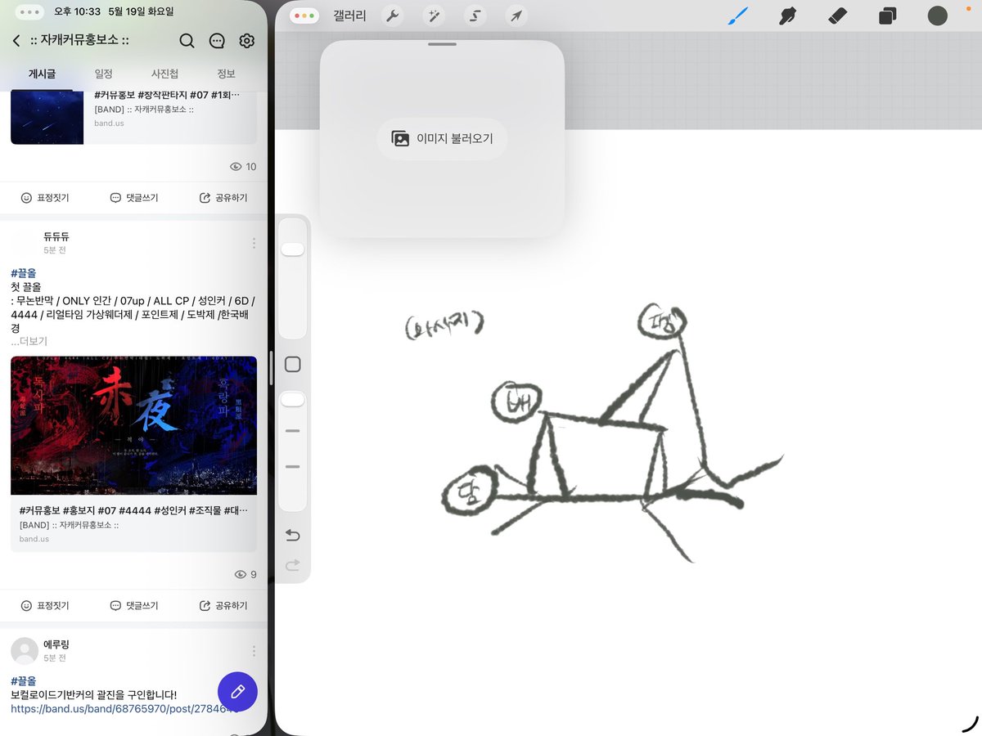
Task: Click undo arrow in Procreate sidebar
Action: [292, 536]
